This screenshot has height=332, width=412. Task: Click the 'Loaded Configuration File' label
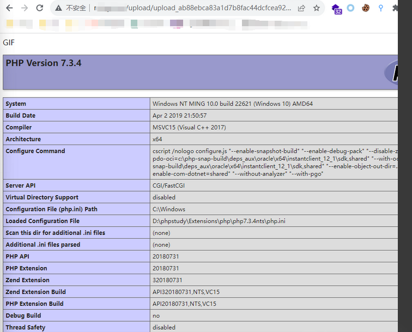43,221
